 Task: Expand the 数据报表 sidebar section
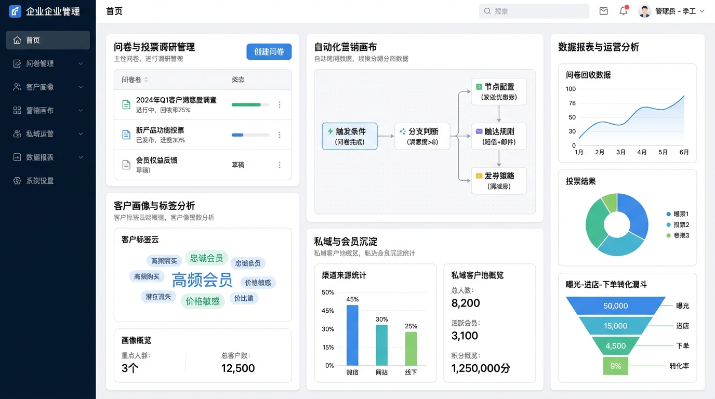81,157
